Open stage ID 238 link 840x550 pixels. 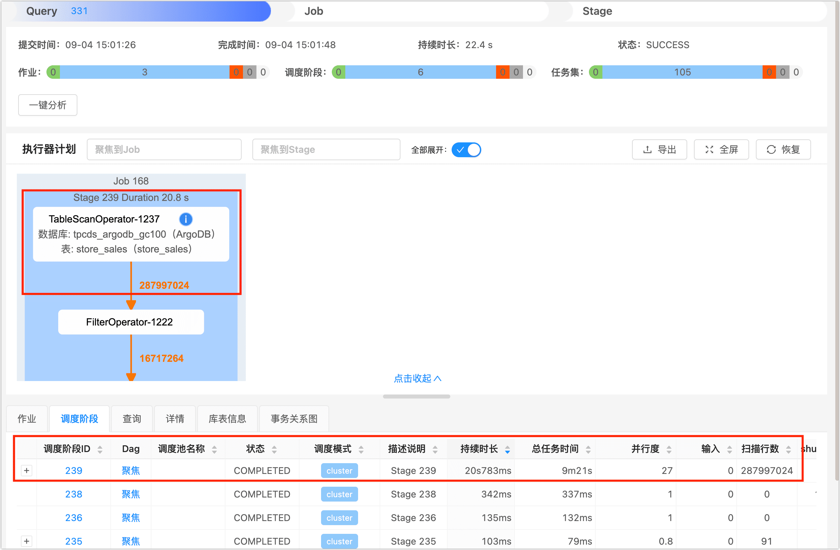pyautogui.click(x=74, y=494)
